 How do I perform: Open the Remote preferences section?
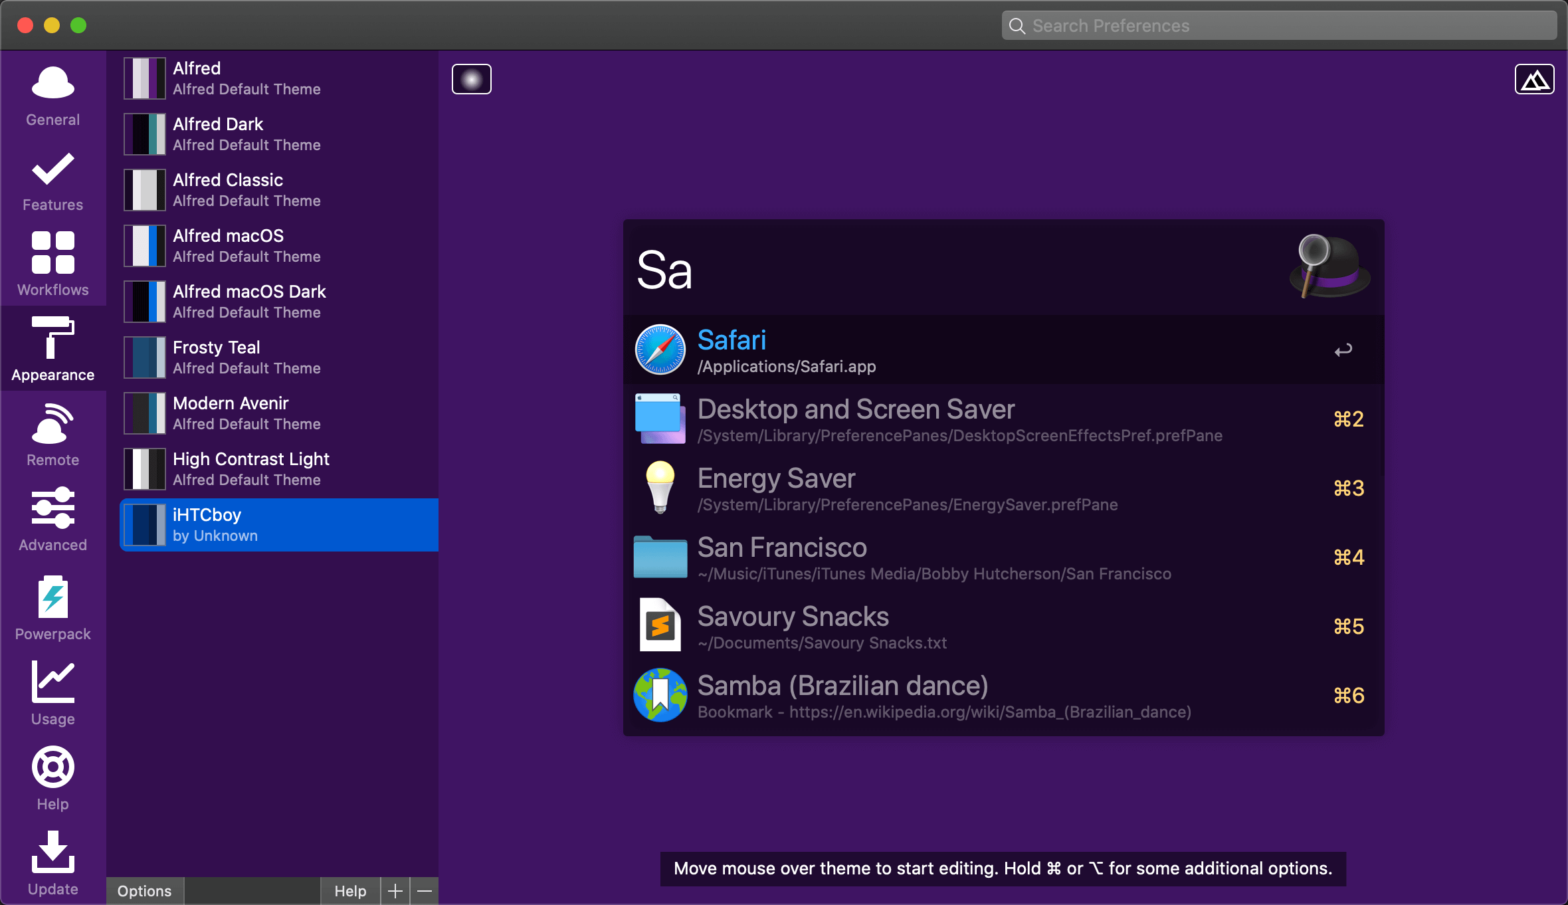click(53, 434)
